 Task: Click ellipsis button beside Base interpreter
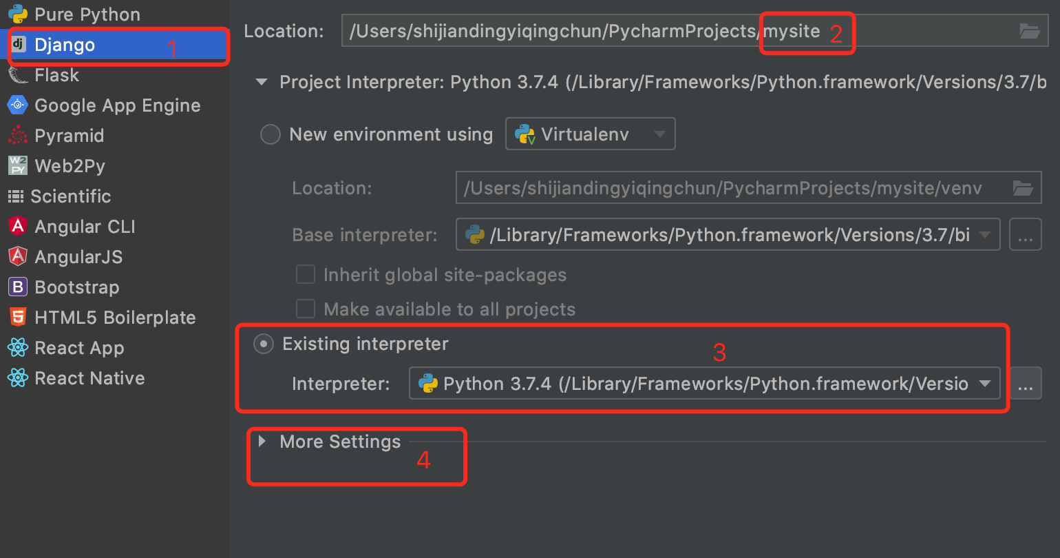pyautogui.click(x=1026, y=235)
